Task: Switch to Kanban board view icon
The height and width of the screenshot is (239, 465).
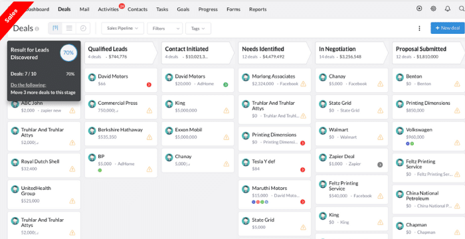Action: coord(55,28)
